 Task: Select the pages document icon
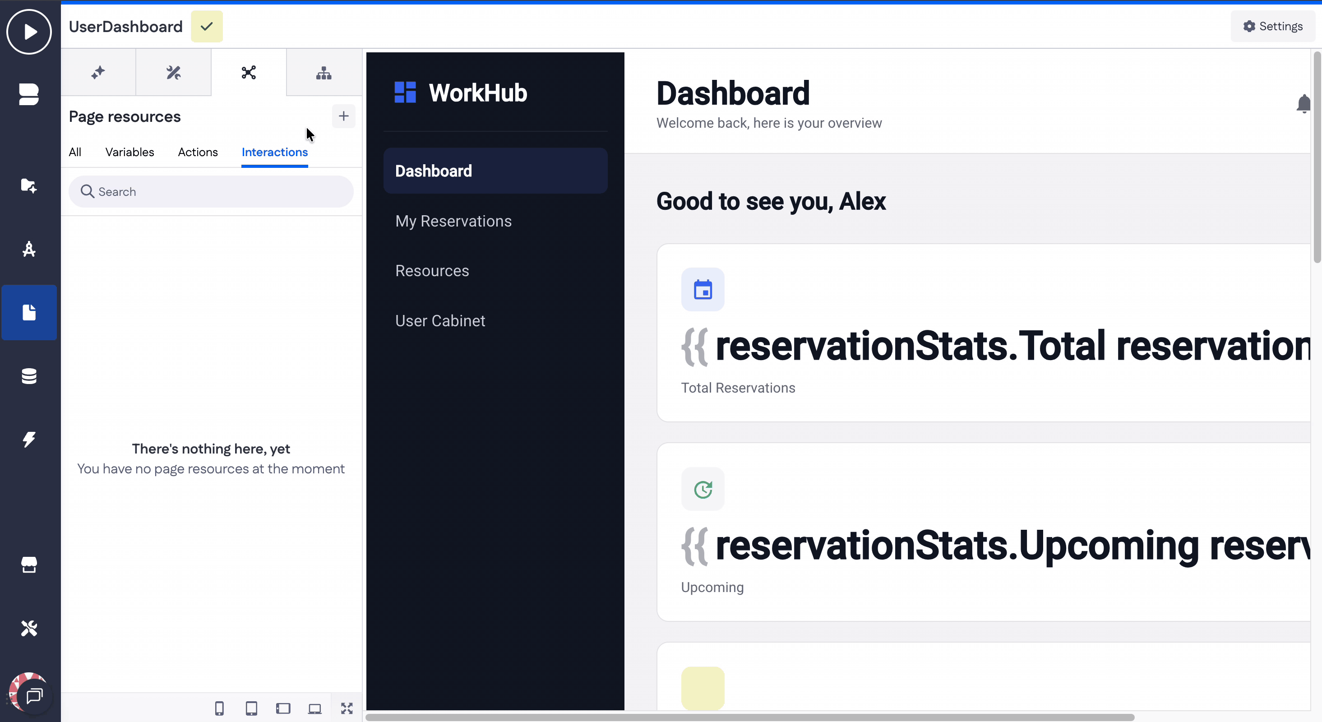(x=29, y=312)
